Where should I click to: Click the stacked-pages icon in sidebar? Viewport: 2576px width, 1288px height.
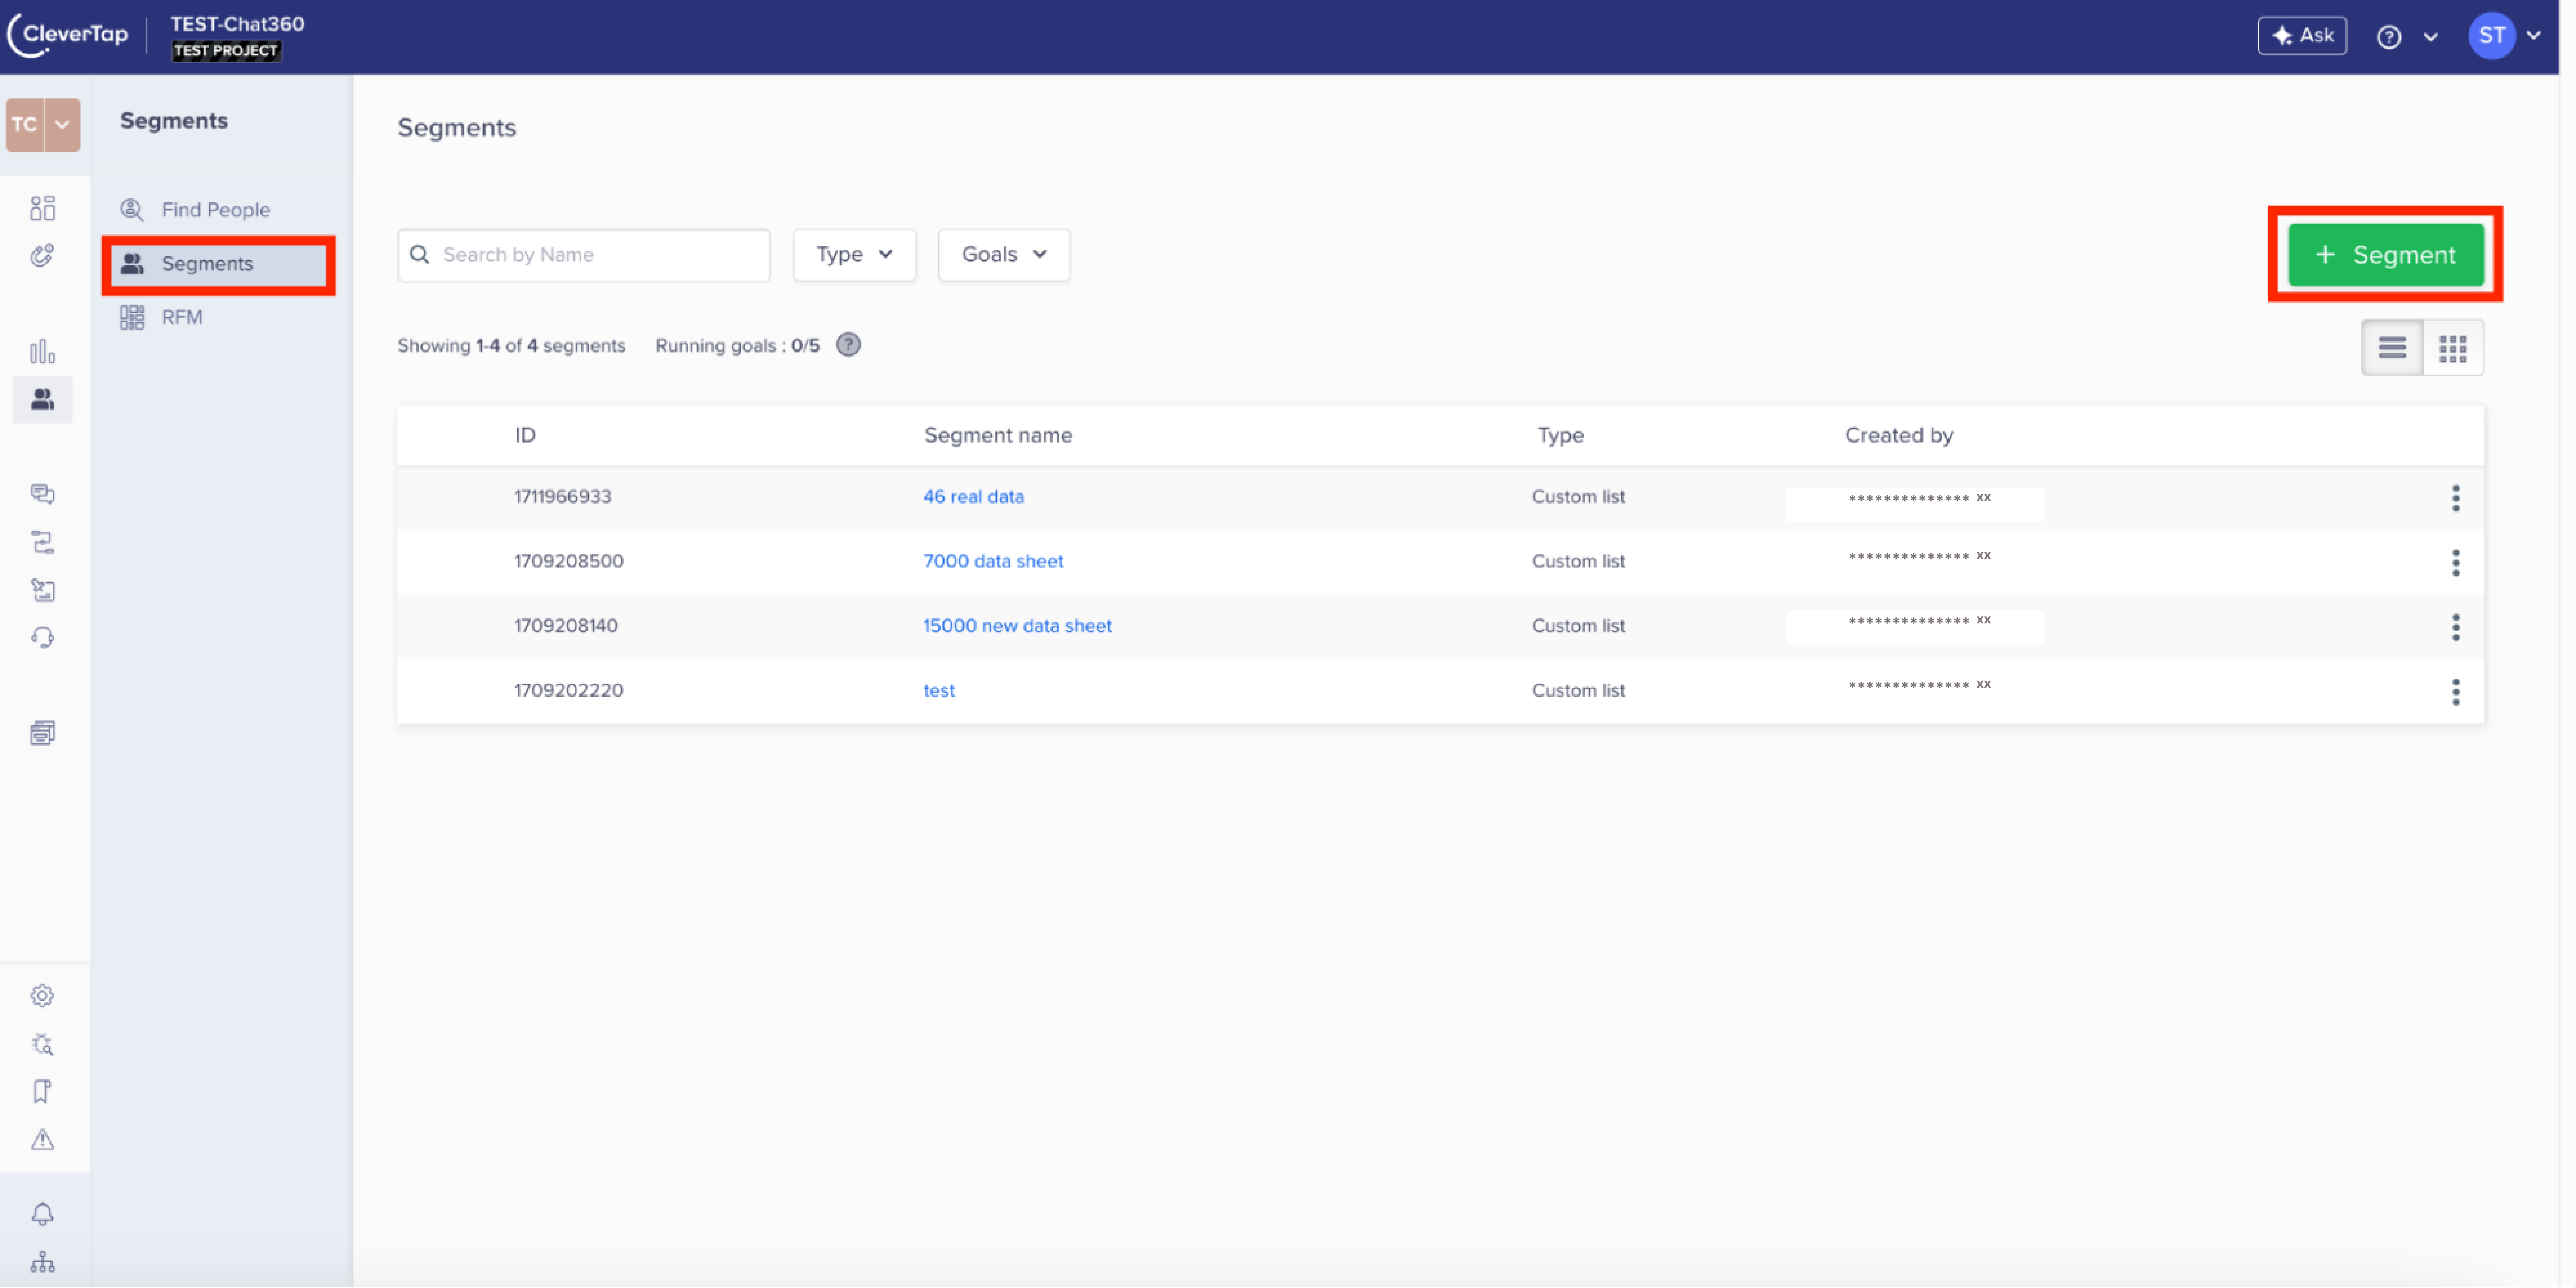point(42,732)
